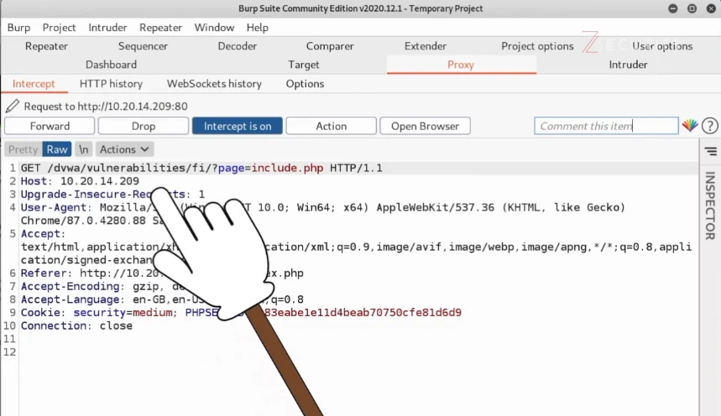This screenshot has height=416, width=721.
Task: Select the Proxy tab
Action: [461, 65]
